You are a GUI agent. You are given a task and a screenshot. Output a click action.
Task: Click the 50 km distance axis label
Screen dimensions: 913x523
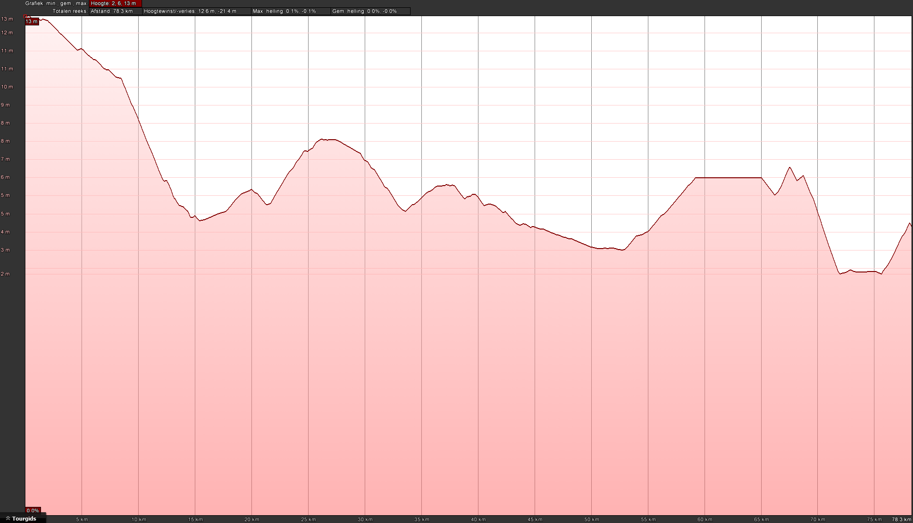(x=592, y=520)
